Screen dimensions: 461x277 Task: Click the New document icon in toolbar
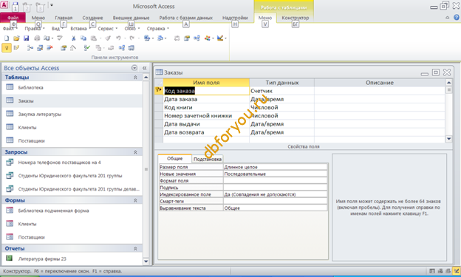click(x=7, y=38)
